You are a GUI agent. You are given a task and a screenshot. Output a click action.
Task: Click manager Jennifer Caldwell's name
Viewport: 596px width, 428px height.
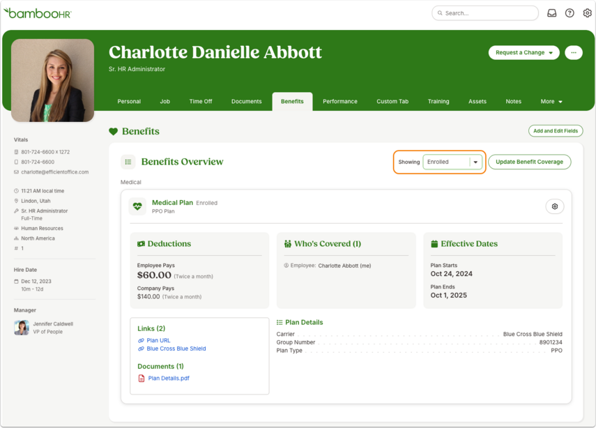point(53,324)
